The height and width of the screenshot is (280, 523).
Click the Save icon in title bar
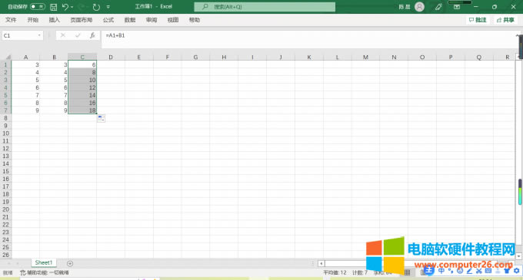pyautogui.click(x=53, y=7)
